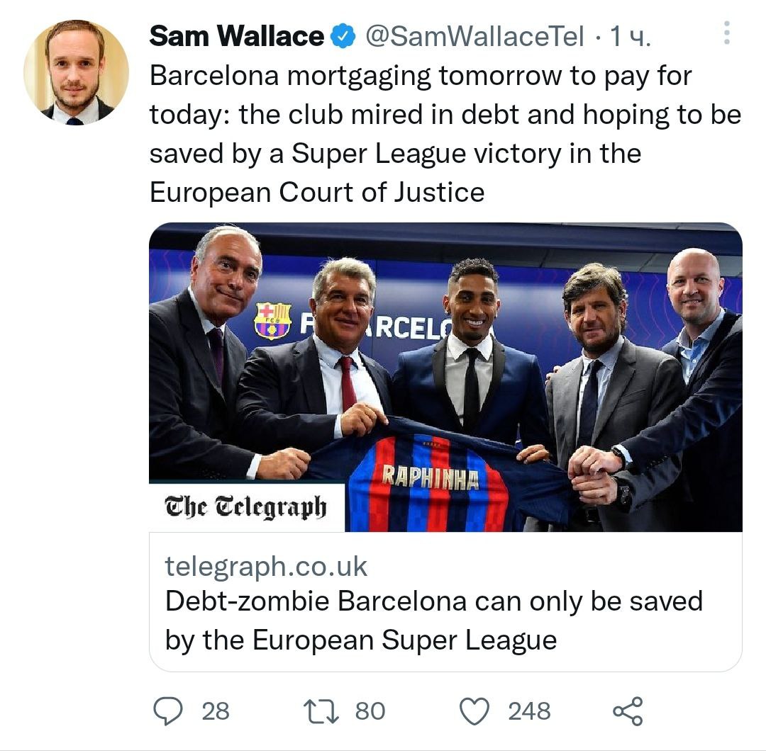Click the like count 248
Screen dimensions: 766x753
click(529, 710)
